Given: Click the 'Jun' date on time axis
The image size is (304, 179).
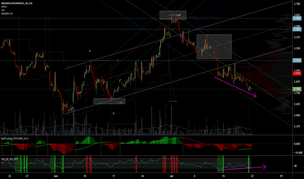Looking at the screenshot, I should [56, 176].
